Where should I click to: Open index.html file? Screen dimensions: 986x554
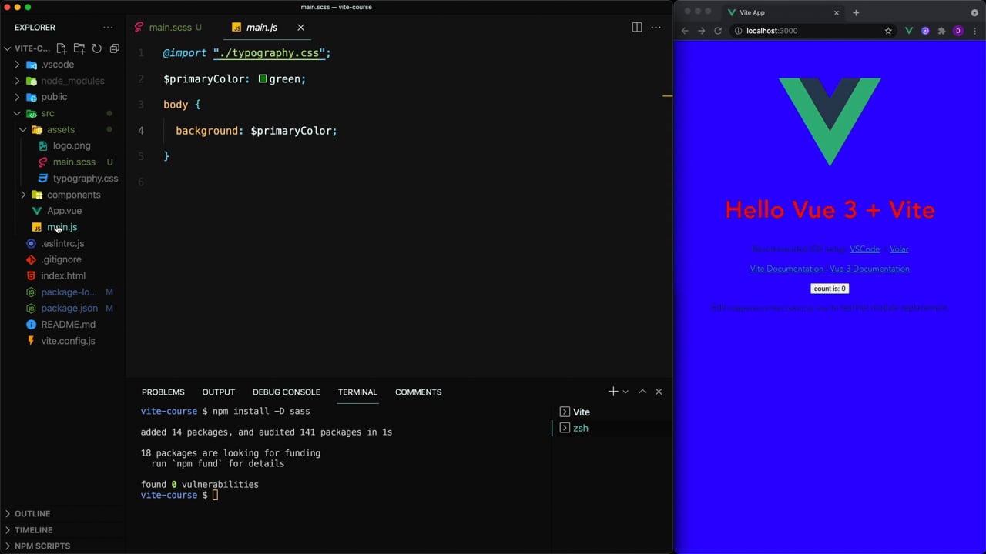(63, 275)
